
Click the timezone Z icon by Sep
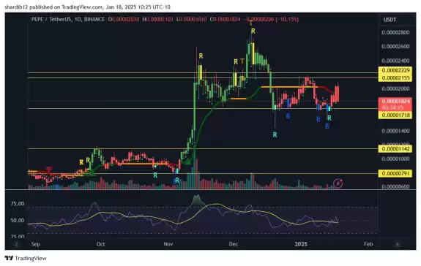17,244
